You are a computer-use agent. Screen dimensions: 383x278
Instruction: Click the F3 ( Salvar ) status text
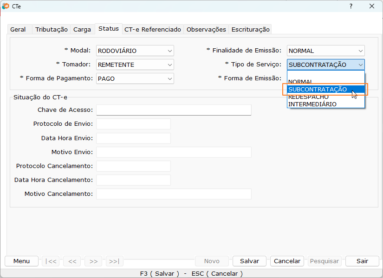click(x=160, y=274)
